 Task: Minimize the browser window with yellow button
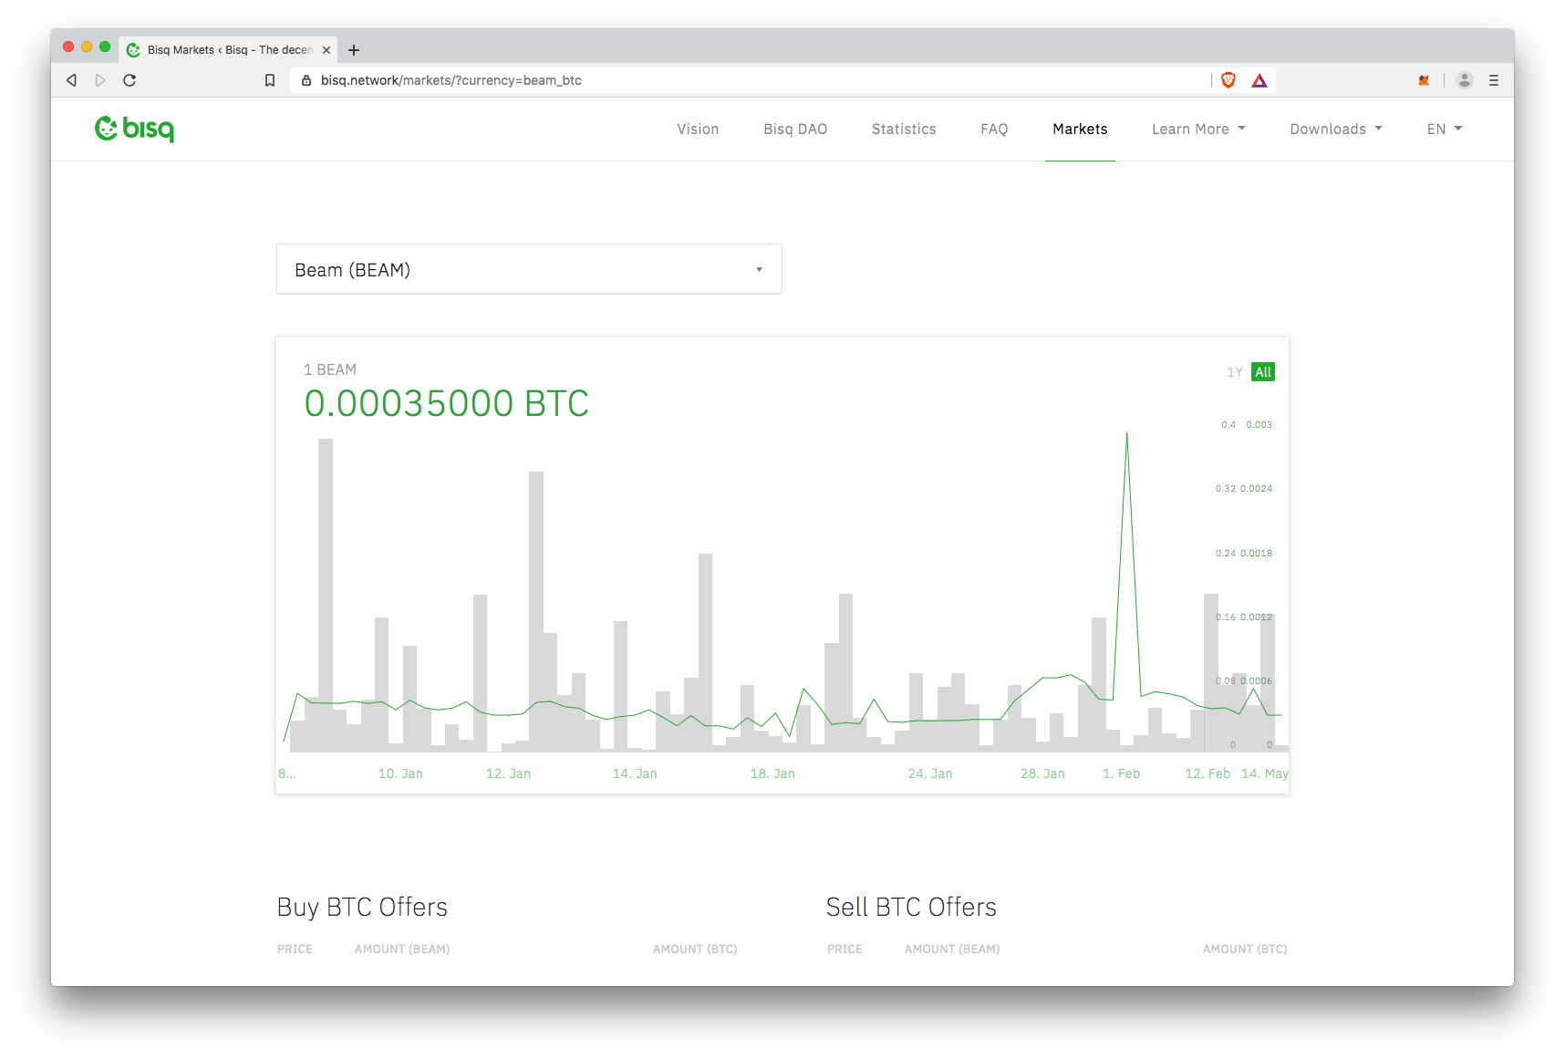point(87,47)
